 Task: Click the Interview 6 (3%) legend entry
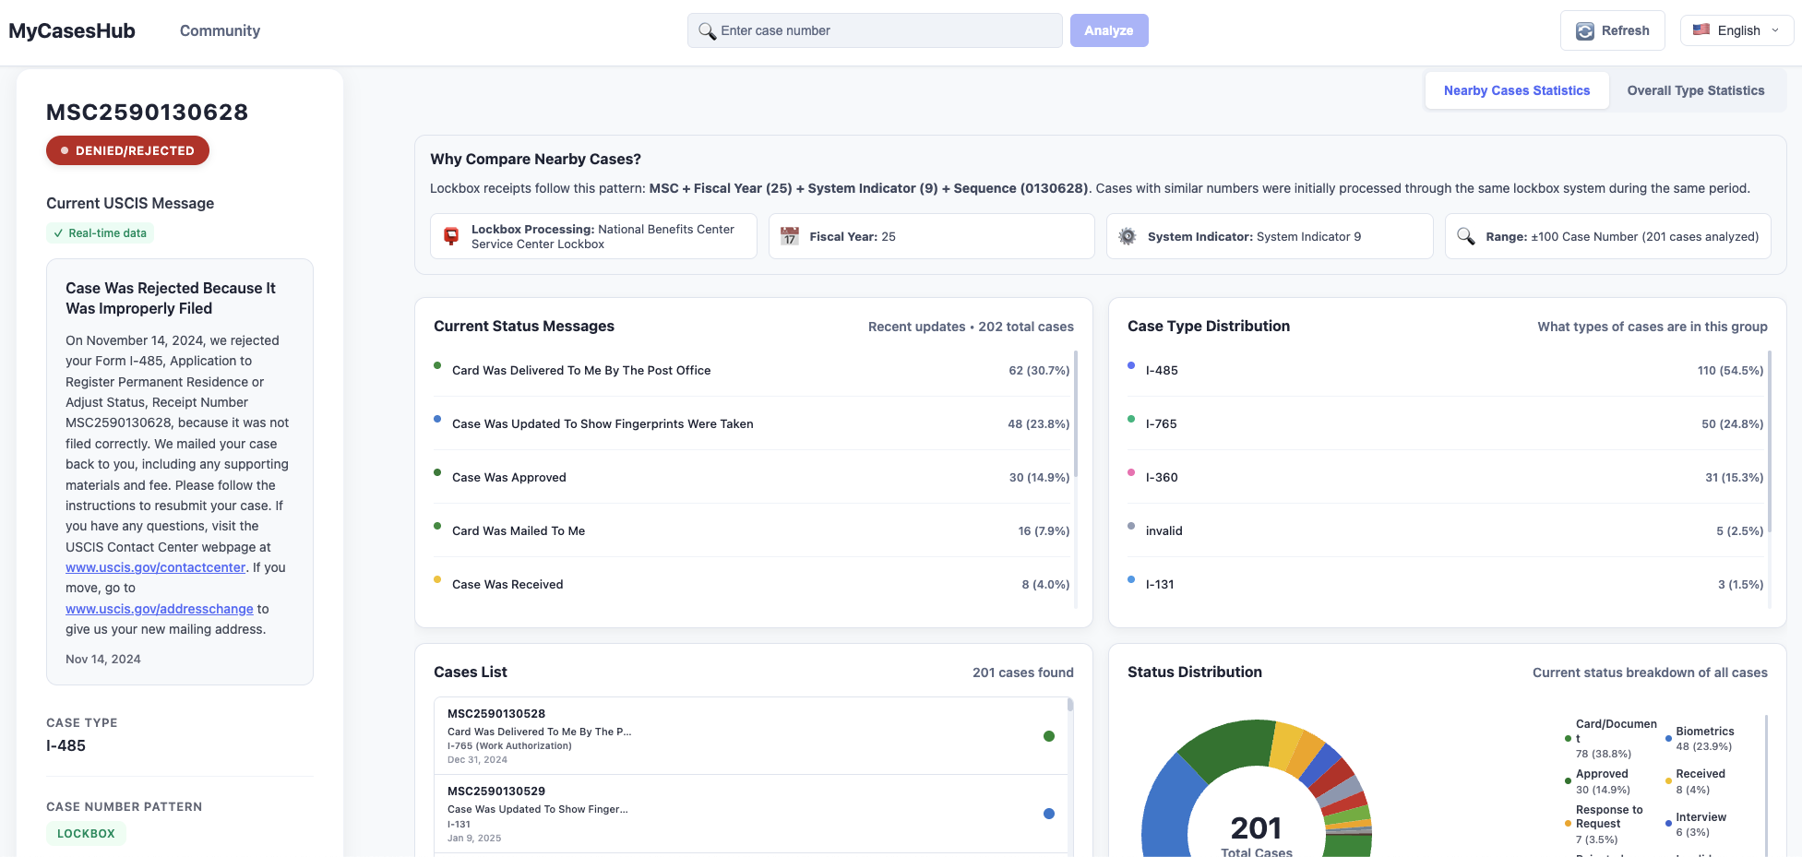(1696, 824)
